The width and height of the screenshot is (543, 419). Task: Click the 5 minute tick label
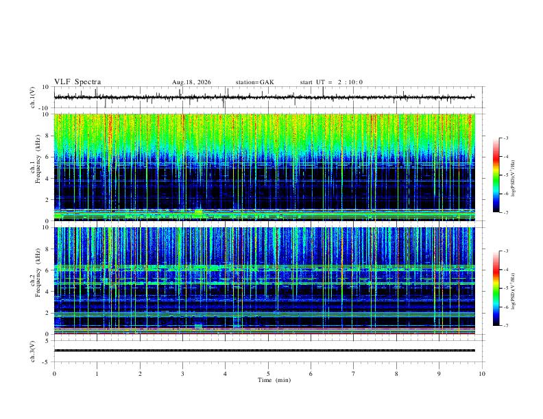click(x=268, y=374)
